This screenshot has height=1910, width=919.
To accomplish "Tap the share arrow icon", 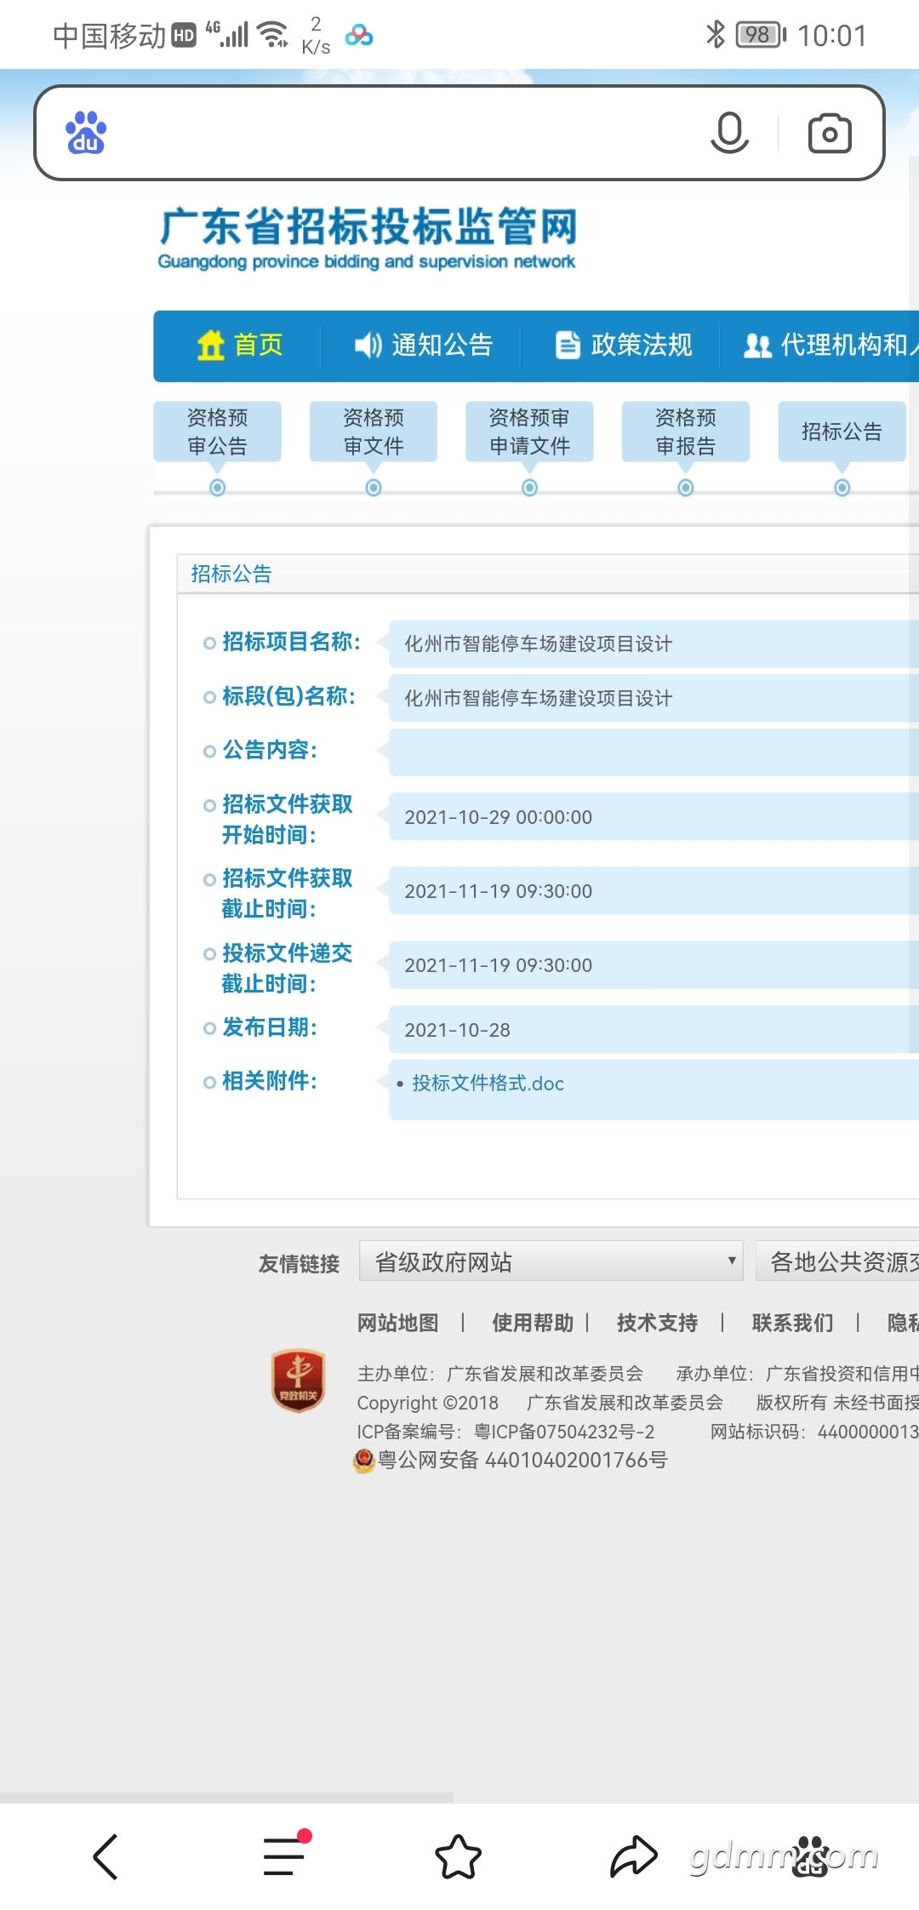I will pos(634,1856).
